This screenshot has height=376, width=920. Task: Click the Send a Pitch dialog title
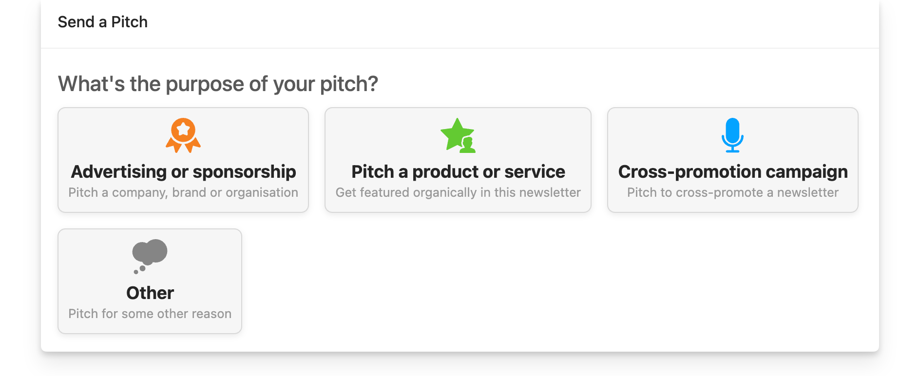click(102, 22)
